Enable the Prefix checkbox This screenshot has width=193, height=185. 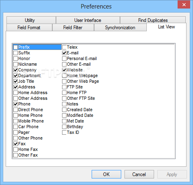tap(16, 47)
